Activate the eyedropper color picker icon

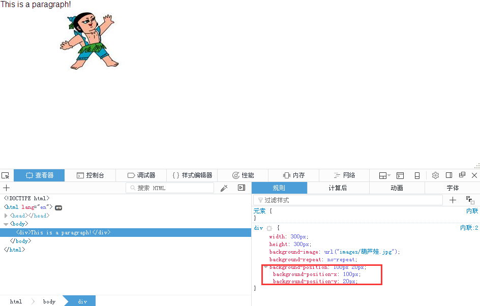point(224,188)
